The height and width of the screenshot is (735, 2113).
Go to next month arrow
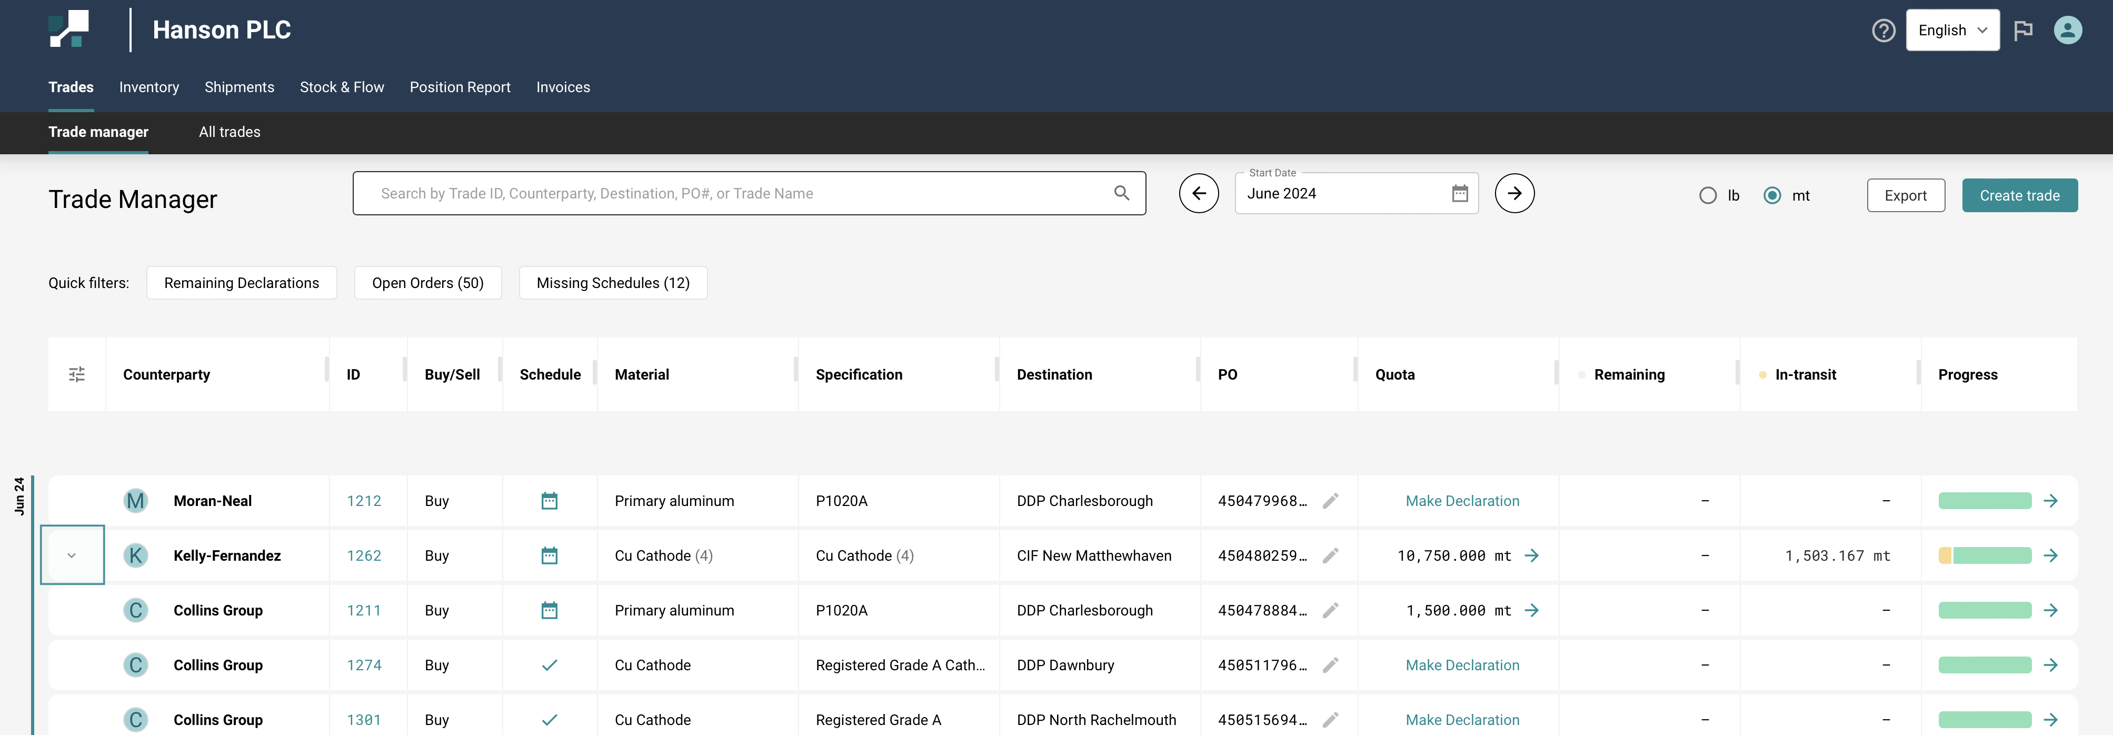[1514, 194]
